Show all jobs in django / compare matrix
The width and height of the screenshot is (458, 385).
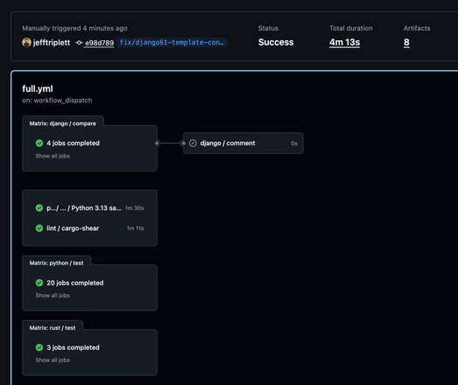[x=53, y=156]
